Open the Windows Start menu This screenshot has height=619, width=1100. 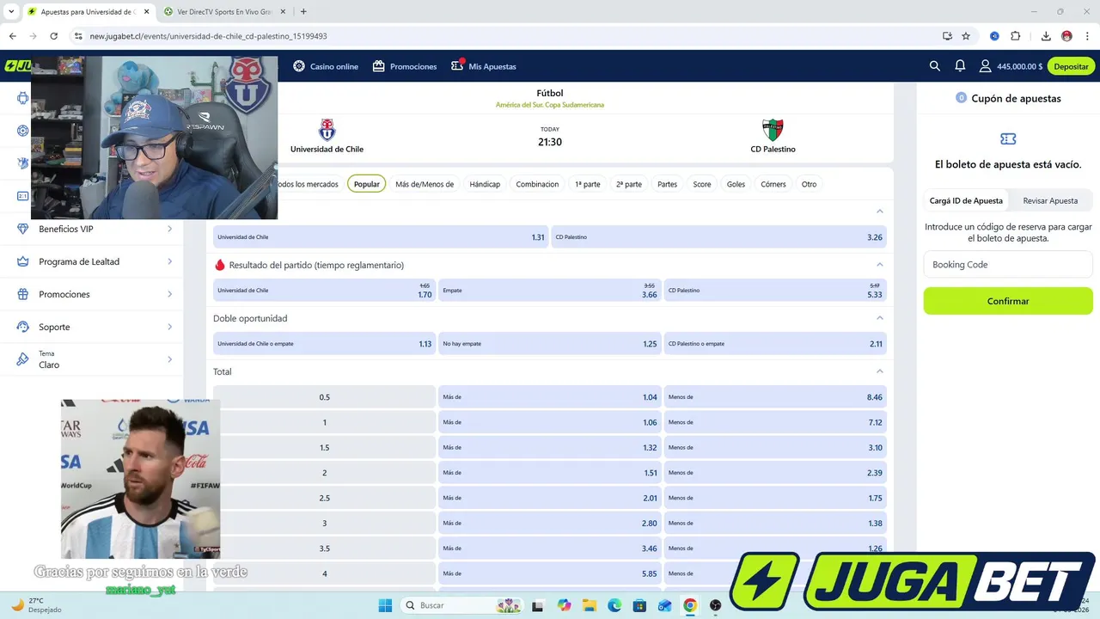click(x=385, y=605)
